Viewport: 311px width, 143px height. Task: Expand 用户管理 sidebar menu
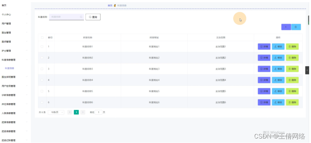15,24
